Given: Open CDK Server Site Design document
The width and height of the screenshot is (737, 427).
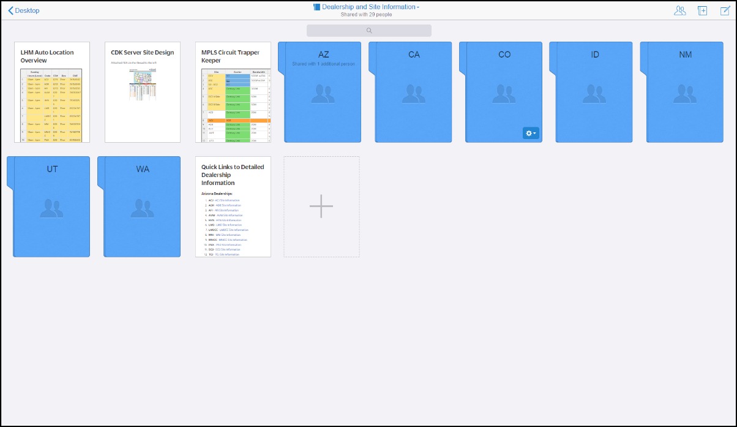Looking at the screenshot, I should point(142,92).
